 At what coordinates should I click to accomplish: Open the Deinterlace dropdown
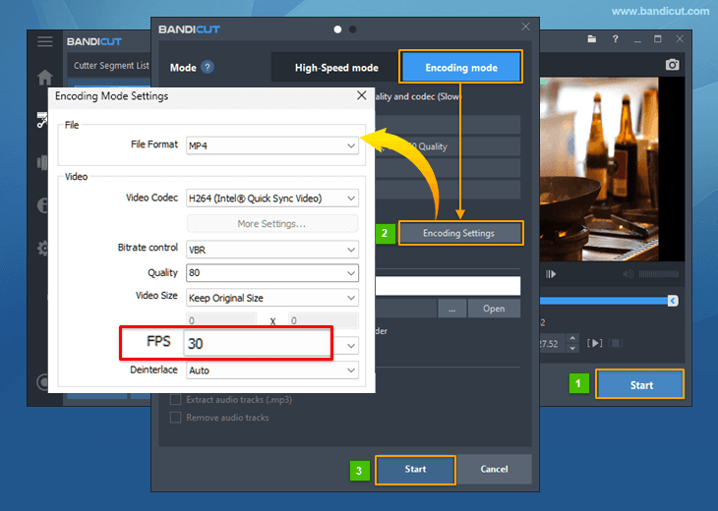pos(271,370)
